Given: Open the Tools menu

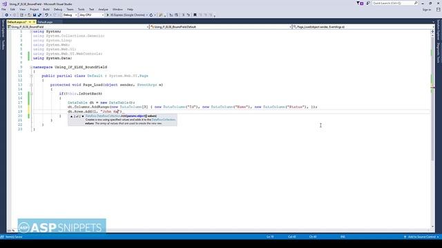Looking at the screenshot, I should click(81, 9).
